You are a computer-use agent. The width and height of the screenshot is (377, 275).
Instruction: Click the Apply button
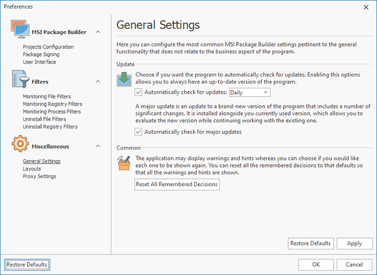(355, 243)
